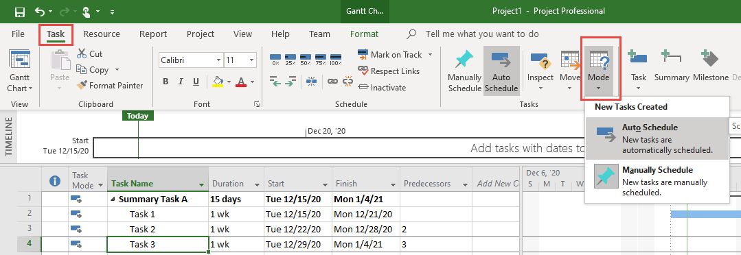741x255 pixels.
Task: Click the Tell me what you want to do box
Action: tap(482, 34)
